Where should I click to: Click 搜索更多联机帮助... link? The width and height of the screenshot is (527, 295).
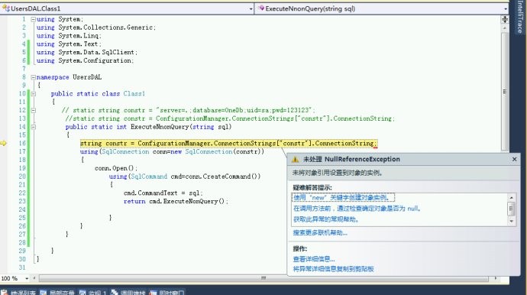(320, 233)
